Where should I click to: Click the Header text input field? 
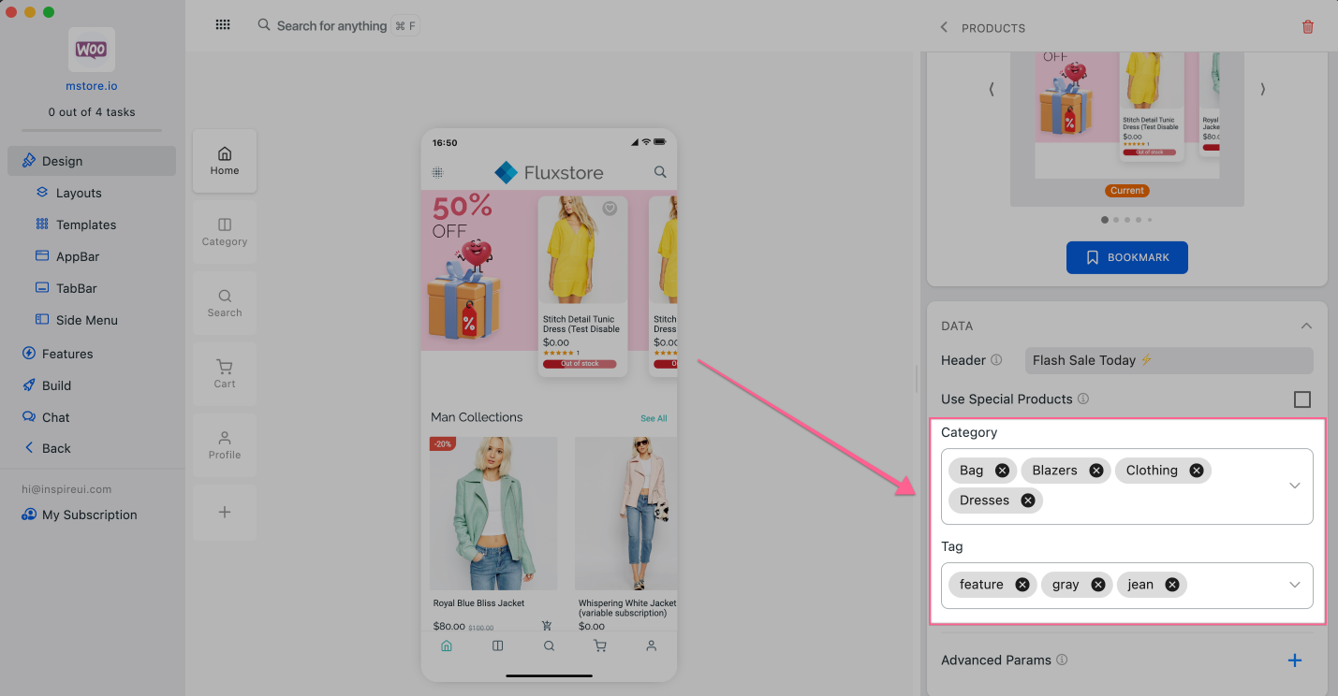point(1169,360)
